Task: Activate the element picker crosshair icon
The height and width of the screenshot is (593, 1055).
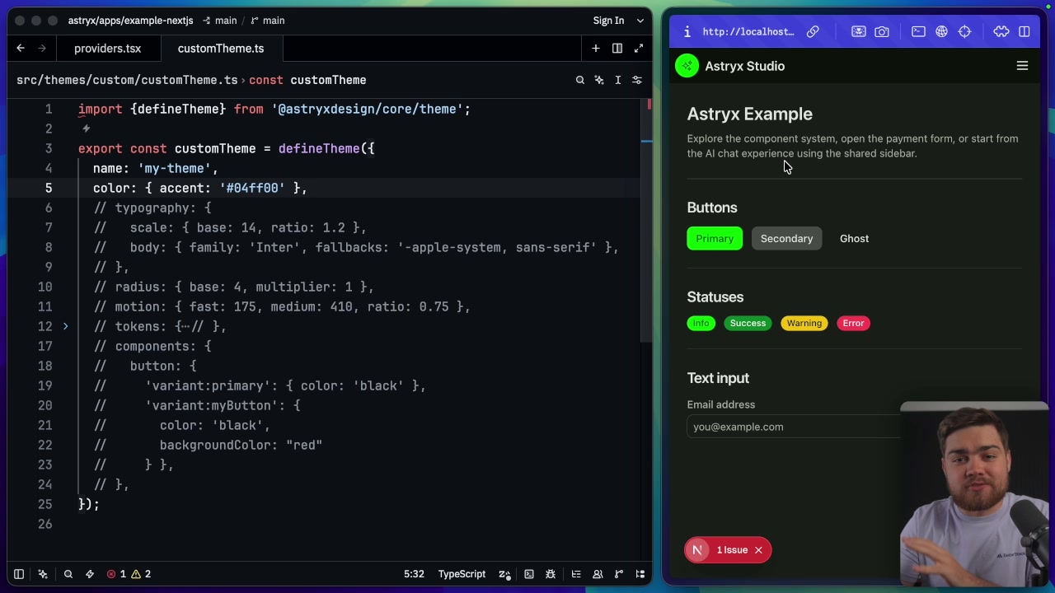Action: pyautogui.click(x=964, y=31)
